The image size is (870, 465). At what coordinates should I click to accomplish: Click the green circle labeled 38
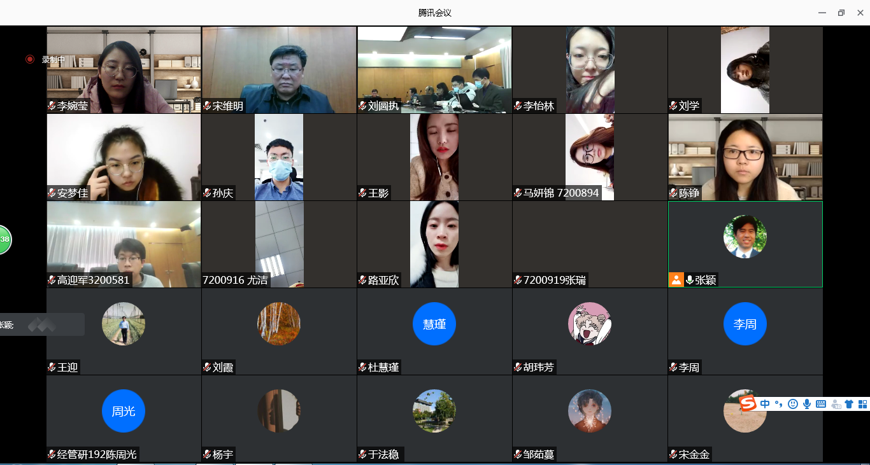tap(4, 240)
